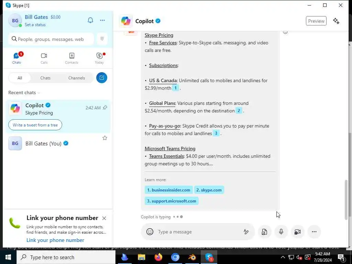352x264 pixels.
Task: Click the Preview button
Action: tap(316, 21)
